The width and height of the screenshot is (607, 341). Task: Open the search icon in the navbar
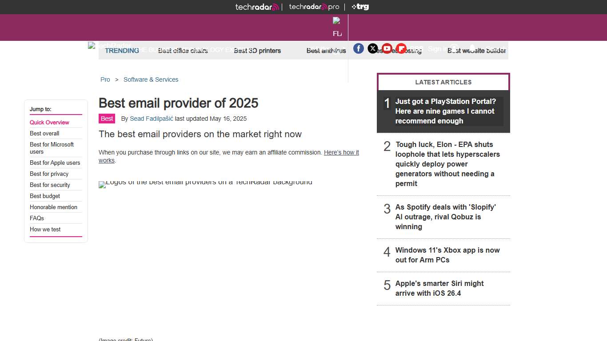(x=454, y=48)
